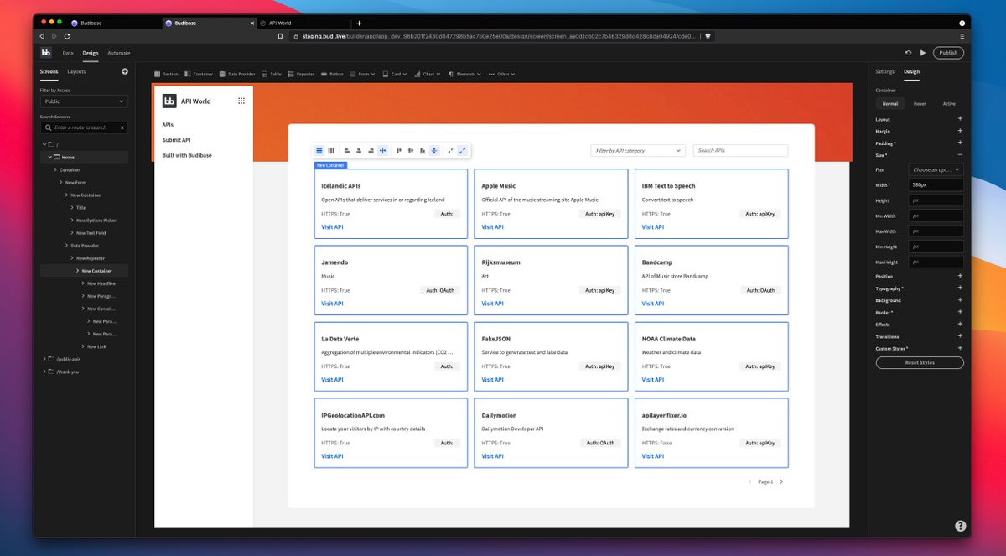Screen dimensions: 1006x556
Task: Click the plus icon to add a screen
Action: pyautogui.click(x=125, y=71)
